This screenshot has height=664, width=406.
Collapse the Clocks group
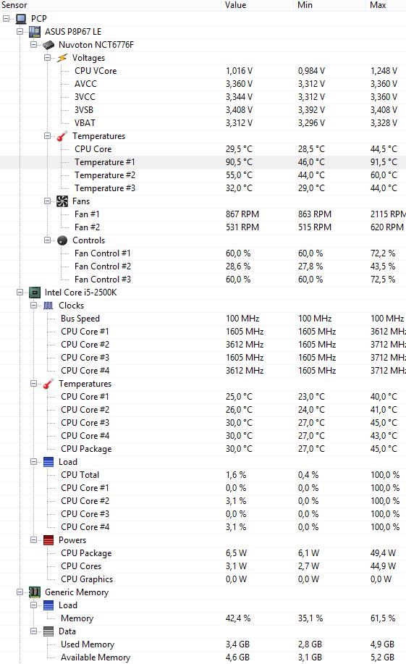(33, 306)
